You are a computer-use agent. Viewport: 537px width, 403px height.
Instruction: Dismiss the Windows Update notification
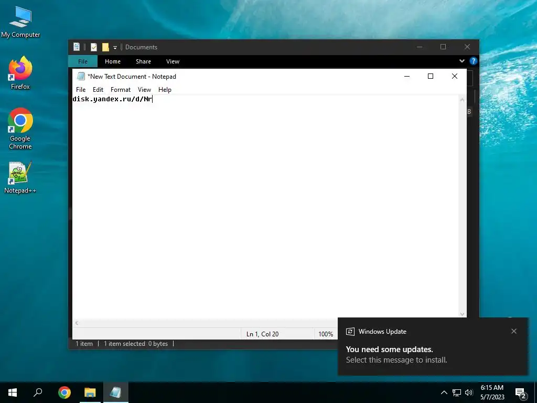click(514, 331)
